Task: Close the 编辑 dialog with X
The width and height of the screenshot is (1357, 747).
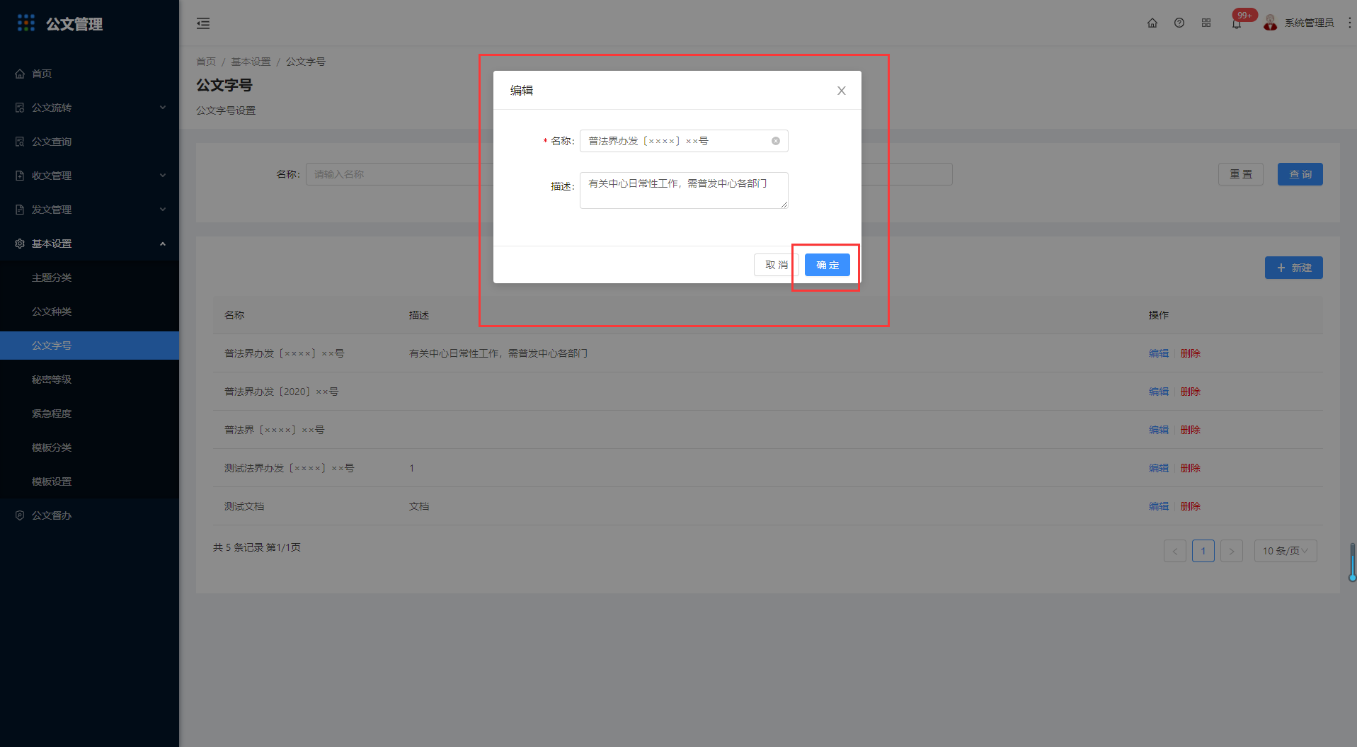Action: click(842, 91)
